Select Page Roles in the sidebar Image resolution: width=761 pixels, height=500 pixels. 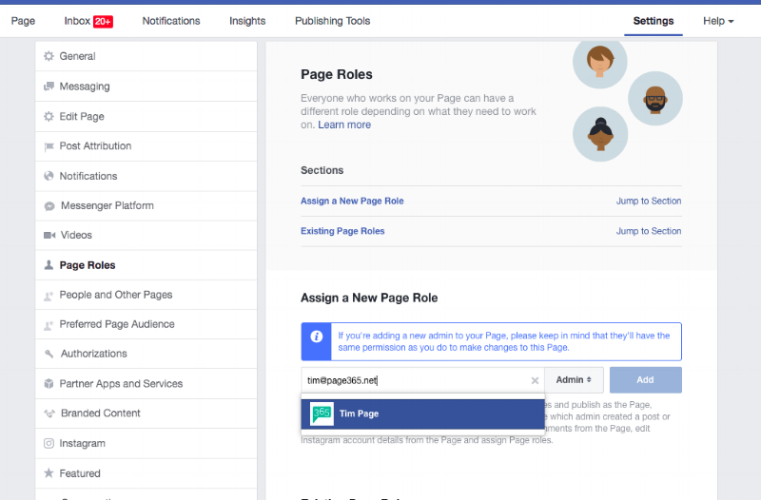coord(146,265)
